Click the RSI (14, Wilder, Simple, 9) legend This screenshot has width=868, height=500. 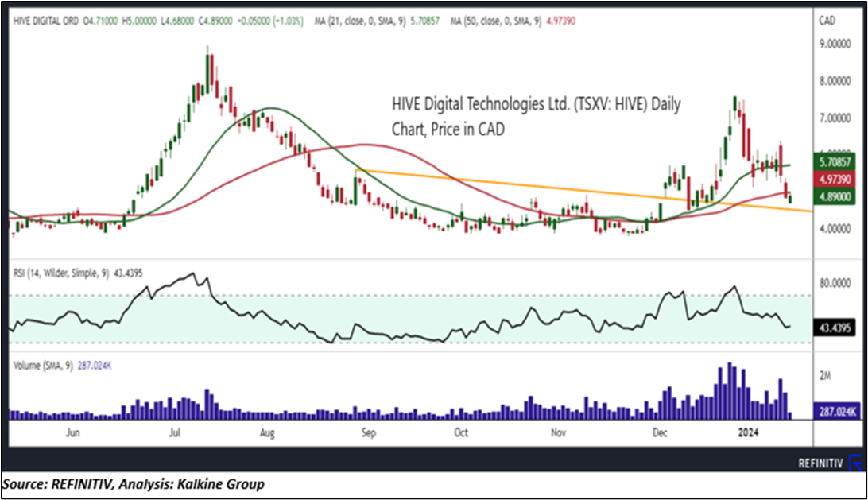pyautogui.click(x=61, y=273)
